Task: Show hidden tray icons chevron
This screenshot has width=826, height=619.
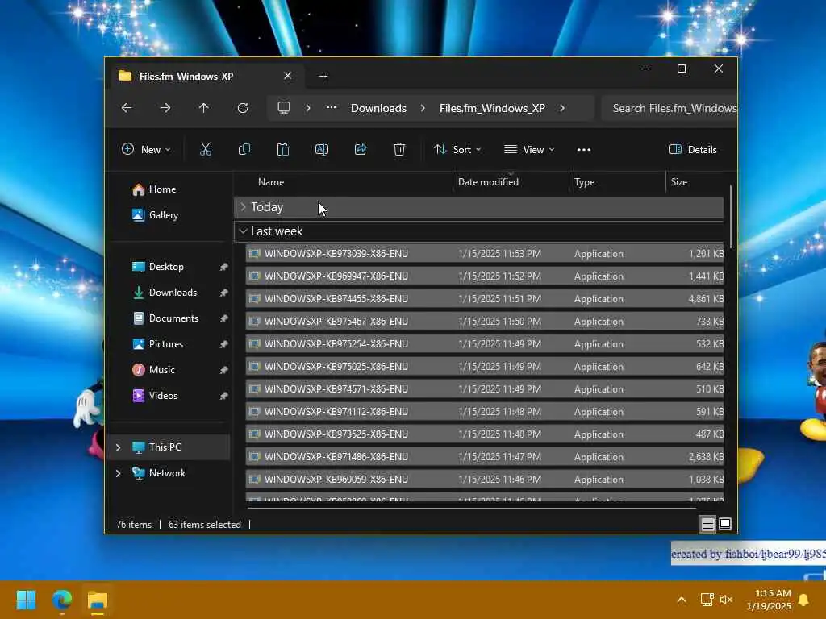Action: coord(681,600)
